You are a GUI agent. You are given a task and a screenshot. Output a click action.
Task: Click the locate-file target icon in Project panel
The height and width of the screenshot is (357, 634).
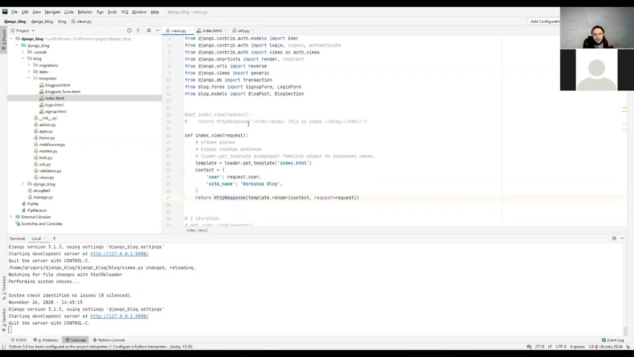pos(129,31)
